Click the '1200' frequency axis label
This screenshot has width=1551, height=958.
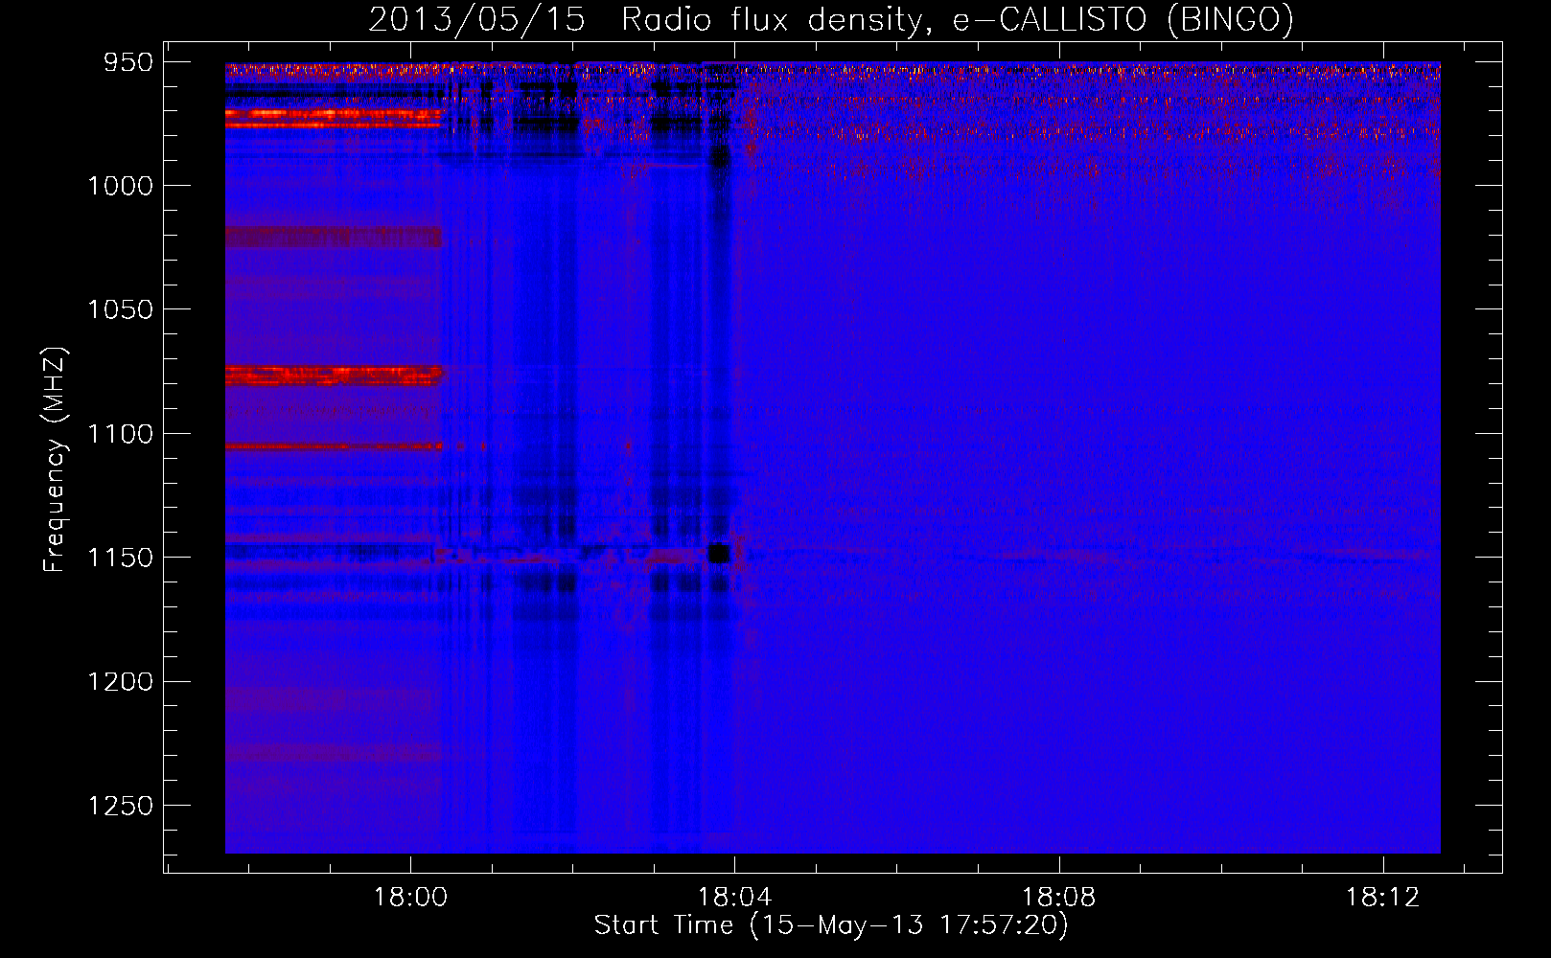121,682
